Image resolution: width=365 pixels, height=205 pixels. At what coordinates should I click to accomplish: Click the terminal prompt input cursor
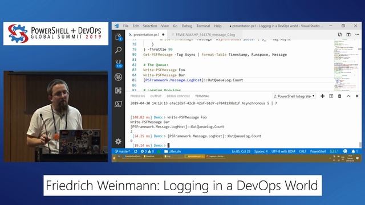click(169, 145)
